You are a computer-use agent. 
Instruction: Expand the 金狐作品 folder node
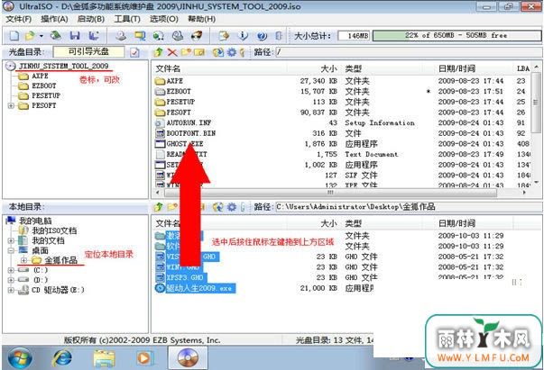coord(23,260)
